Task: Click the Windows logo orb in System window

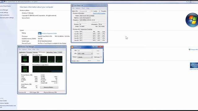Action: click(x=192, y=20)
